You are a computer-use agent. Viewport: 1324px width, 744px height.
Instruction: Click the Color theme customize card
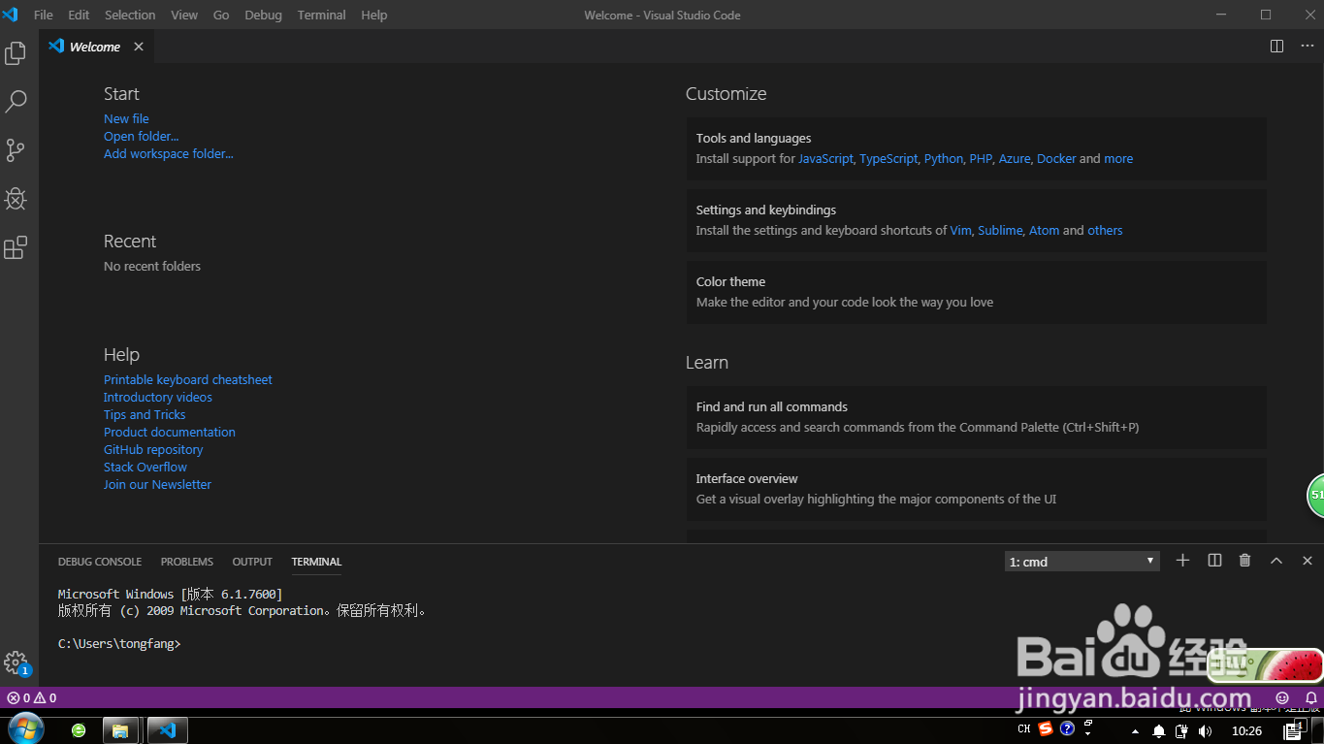click(976, 292)
